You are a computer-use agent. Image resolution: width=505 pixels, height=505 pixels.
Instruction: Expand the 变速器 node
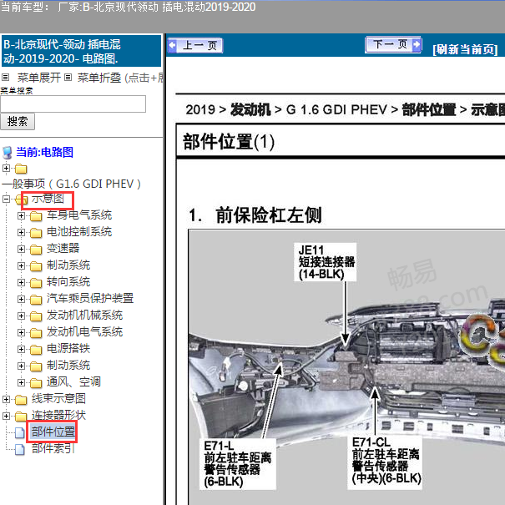pyautogui.click(x=21, y=250)
